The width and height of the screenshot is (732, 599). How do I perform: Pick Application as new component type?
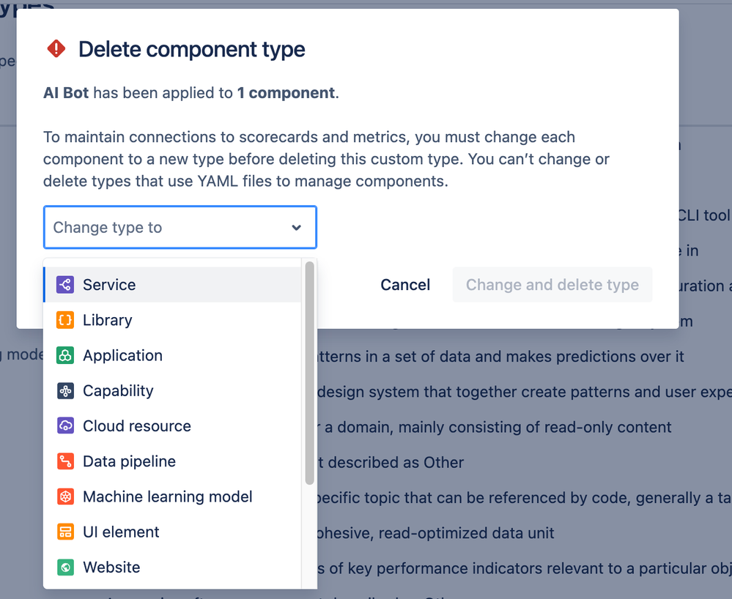[x=172, y=355]
